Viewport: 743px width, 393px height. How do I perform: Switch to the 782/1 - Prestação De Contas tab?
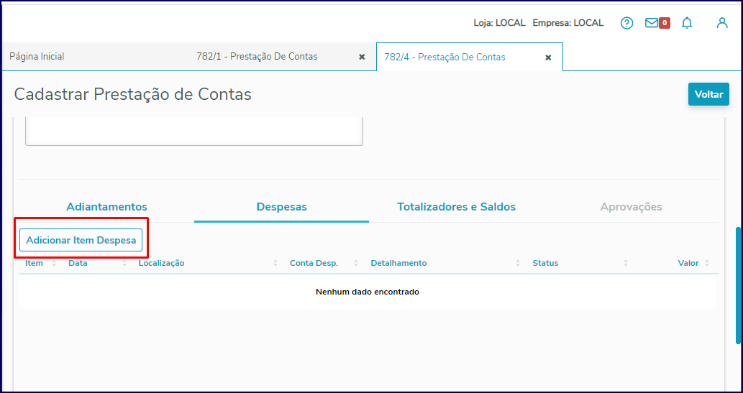257,56
